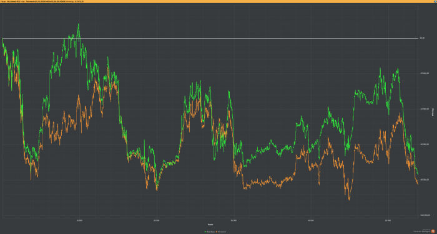
Task: Click the 10 000 x-axis tick label
Action: click(x=79, y=220)
